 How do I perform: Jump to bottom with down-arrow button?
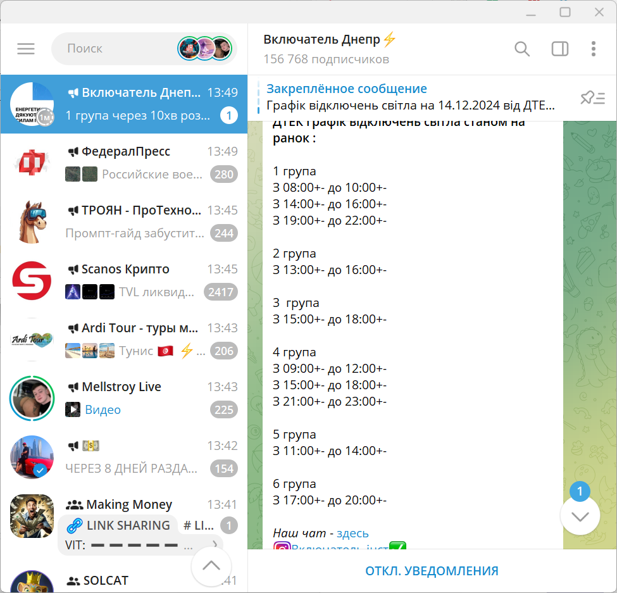tap(580, 516)
